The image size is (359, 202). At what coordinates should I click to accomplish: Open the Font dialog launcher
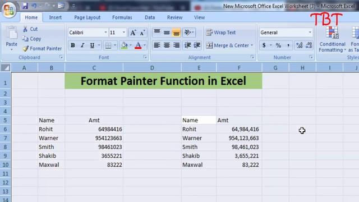pyautogui.click(x=145, y=57)
